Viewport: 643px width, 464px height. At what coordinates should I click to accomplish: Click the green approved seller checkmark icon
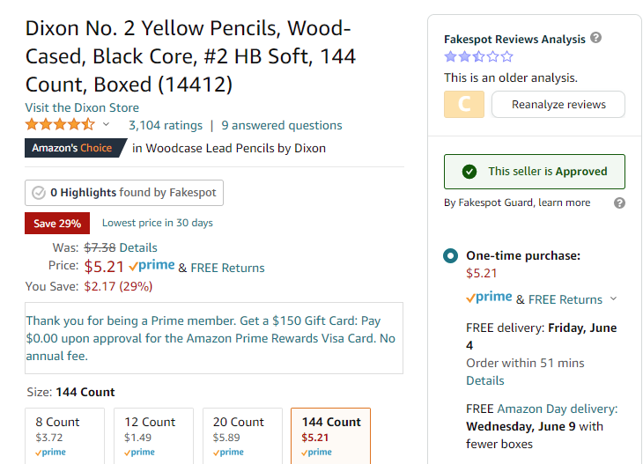pyautogui.click(x=469, y=172)
